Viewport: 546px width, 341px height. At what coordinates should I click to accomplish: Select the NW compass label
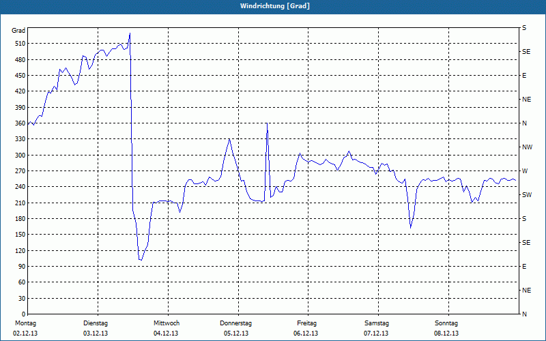point(527,147)
